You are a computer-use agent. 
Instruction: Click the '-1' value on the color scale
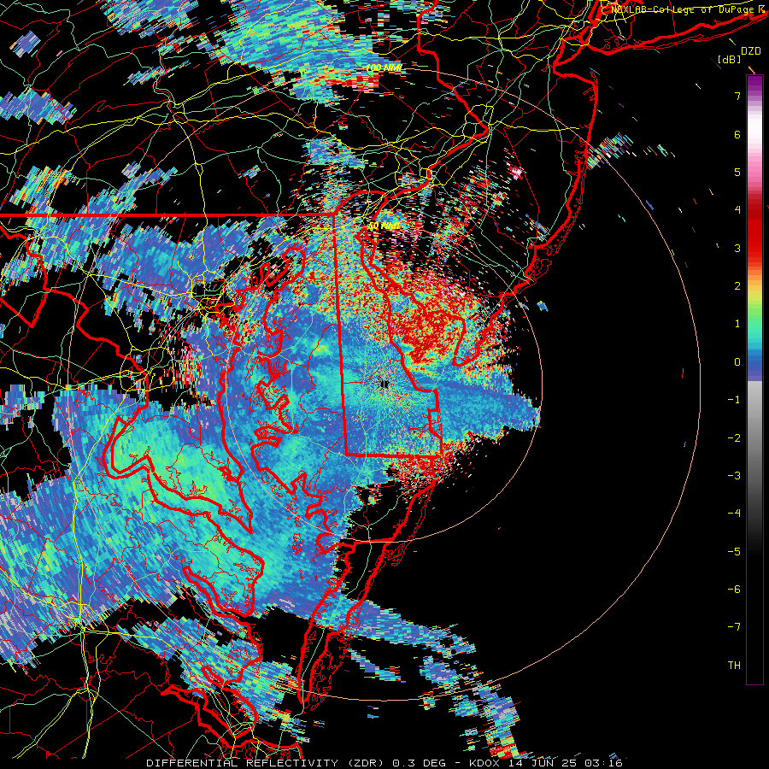[x=734, y=400]
